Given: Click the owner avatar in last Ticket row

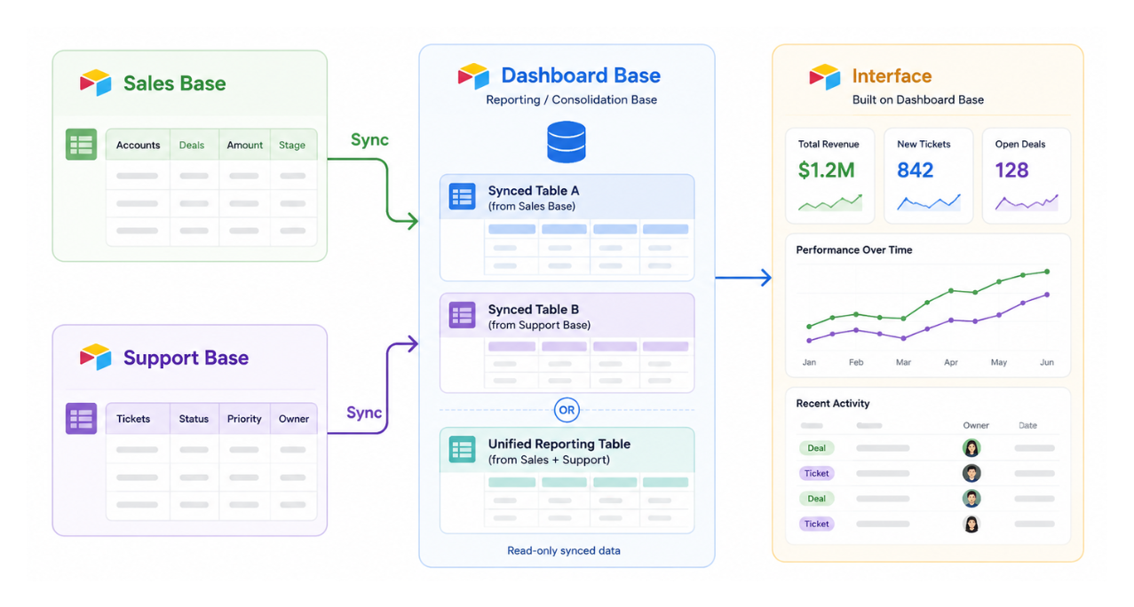Looking at the screenshot, I should [x=971, y=524].
